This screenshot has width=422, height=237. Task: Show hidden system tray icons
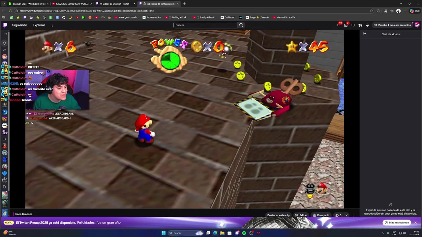pyautogui.click(x=383, y=233)
